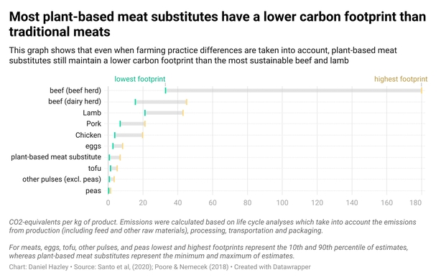This screenshot has height=280, width=441.
Task: Click the 'highest footprint' legend label
Action: 401,79
